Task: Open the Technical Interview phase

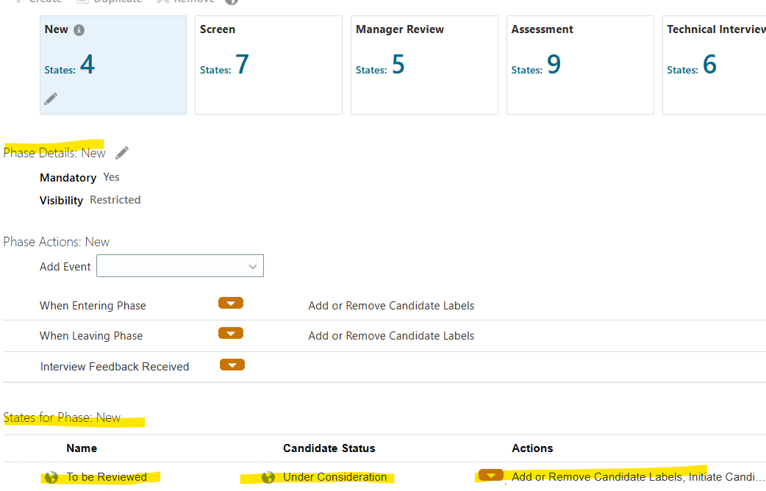Action: point(714,65)
